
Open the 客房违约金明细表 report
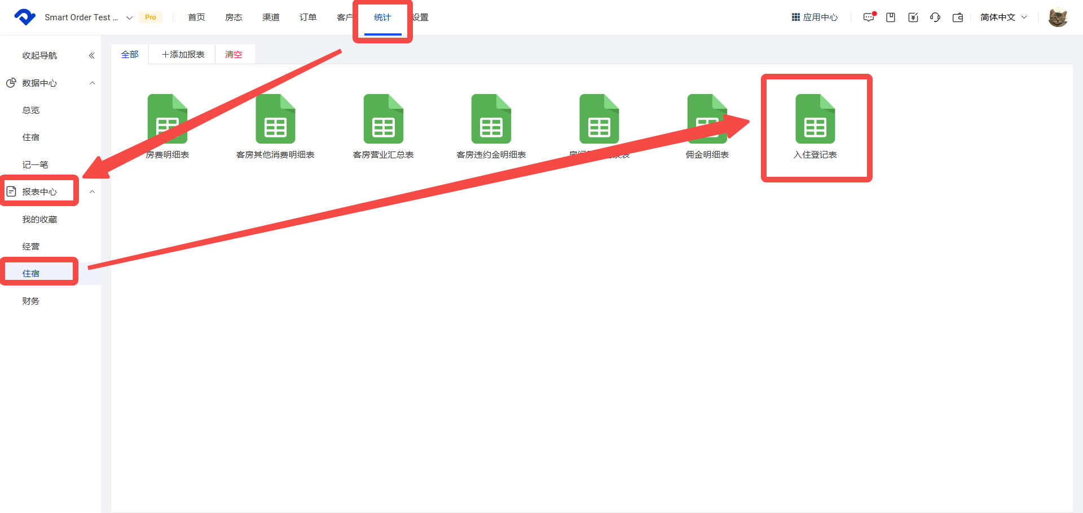click(491, 119)
